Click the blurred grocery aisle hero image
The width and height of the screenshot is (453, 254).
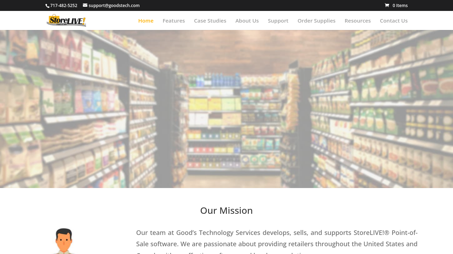point(226,109)
